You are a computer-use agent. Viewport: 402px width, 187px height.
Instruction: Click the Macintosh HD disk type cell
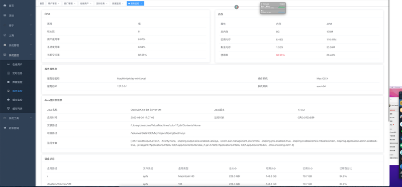pos(186,176)
